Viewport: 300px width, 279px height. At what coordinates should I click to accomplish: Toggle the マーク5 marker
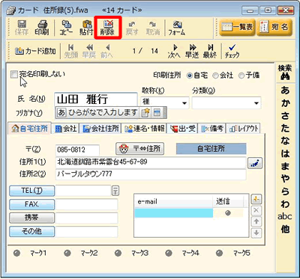click(x=220, y=254)
